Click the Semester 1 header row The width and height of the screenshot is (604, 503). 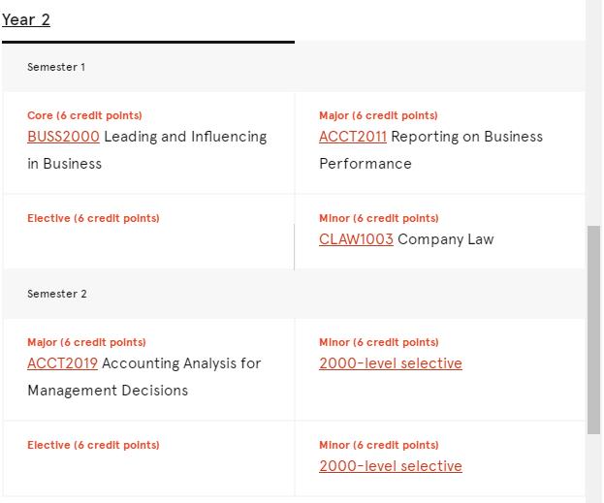tap(294, 67)
